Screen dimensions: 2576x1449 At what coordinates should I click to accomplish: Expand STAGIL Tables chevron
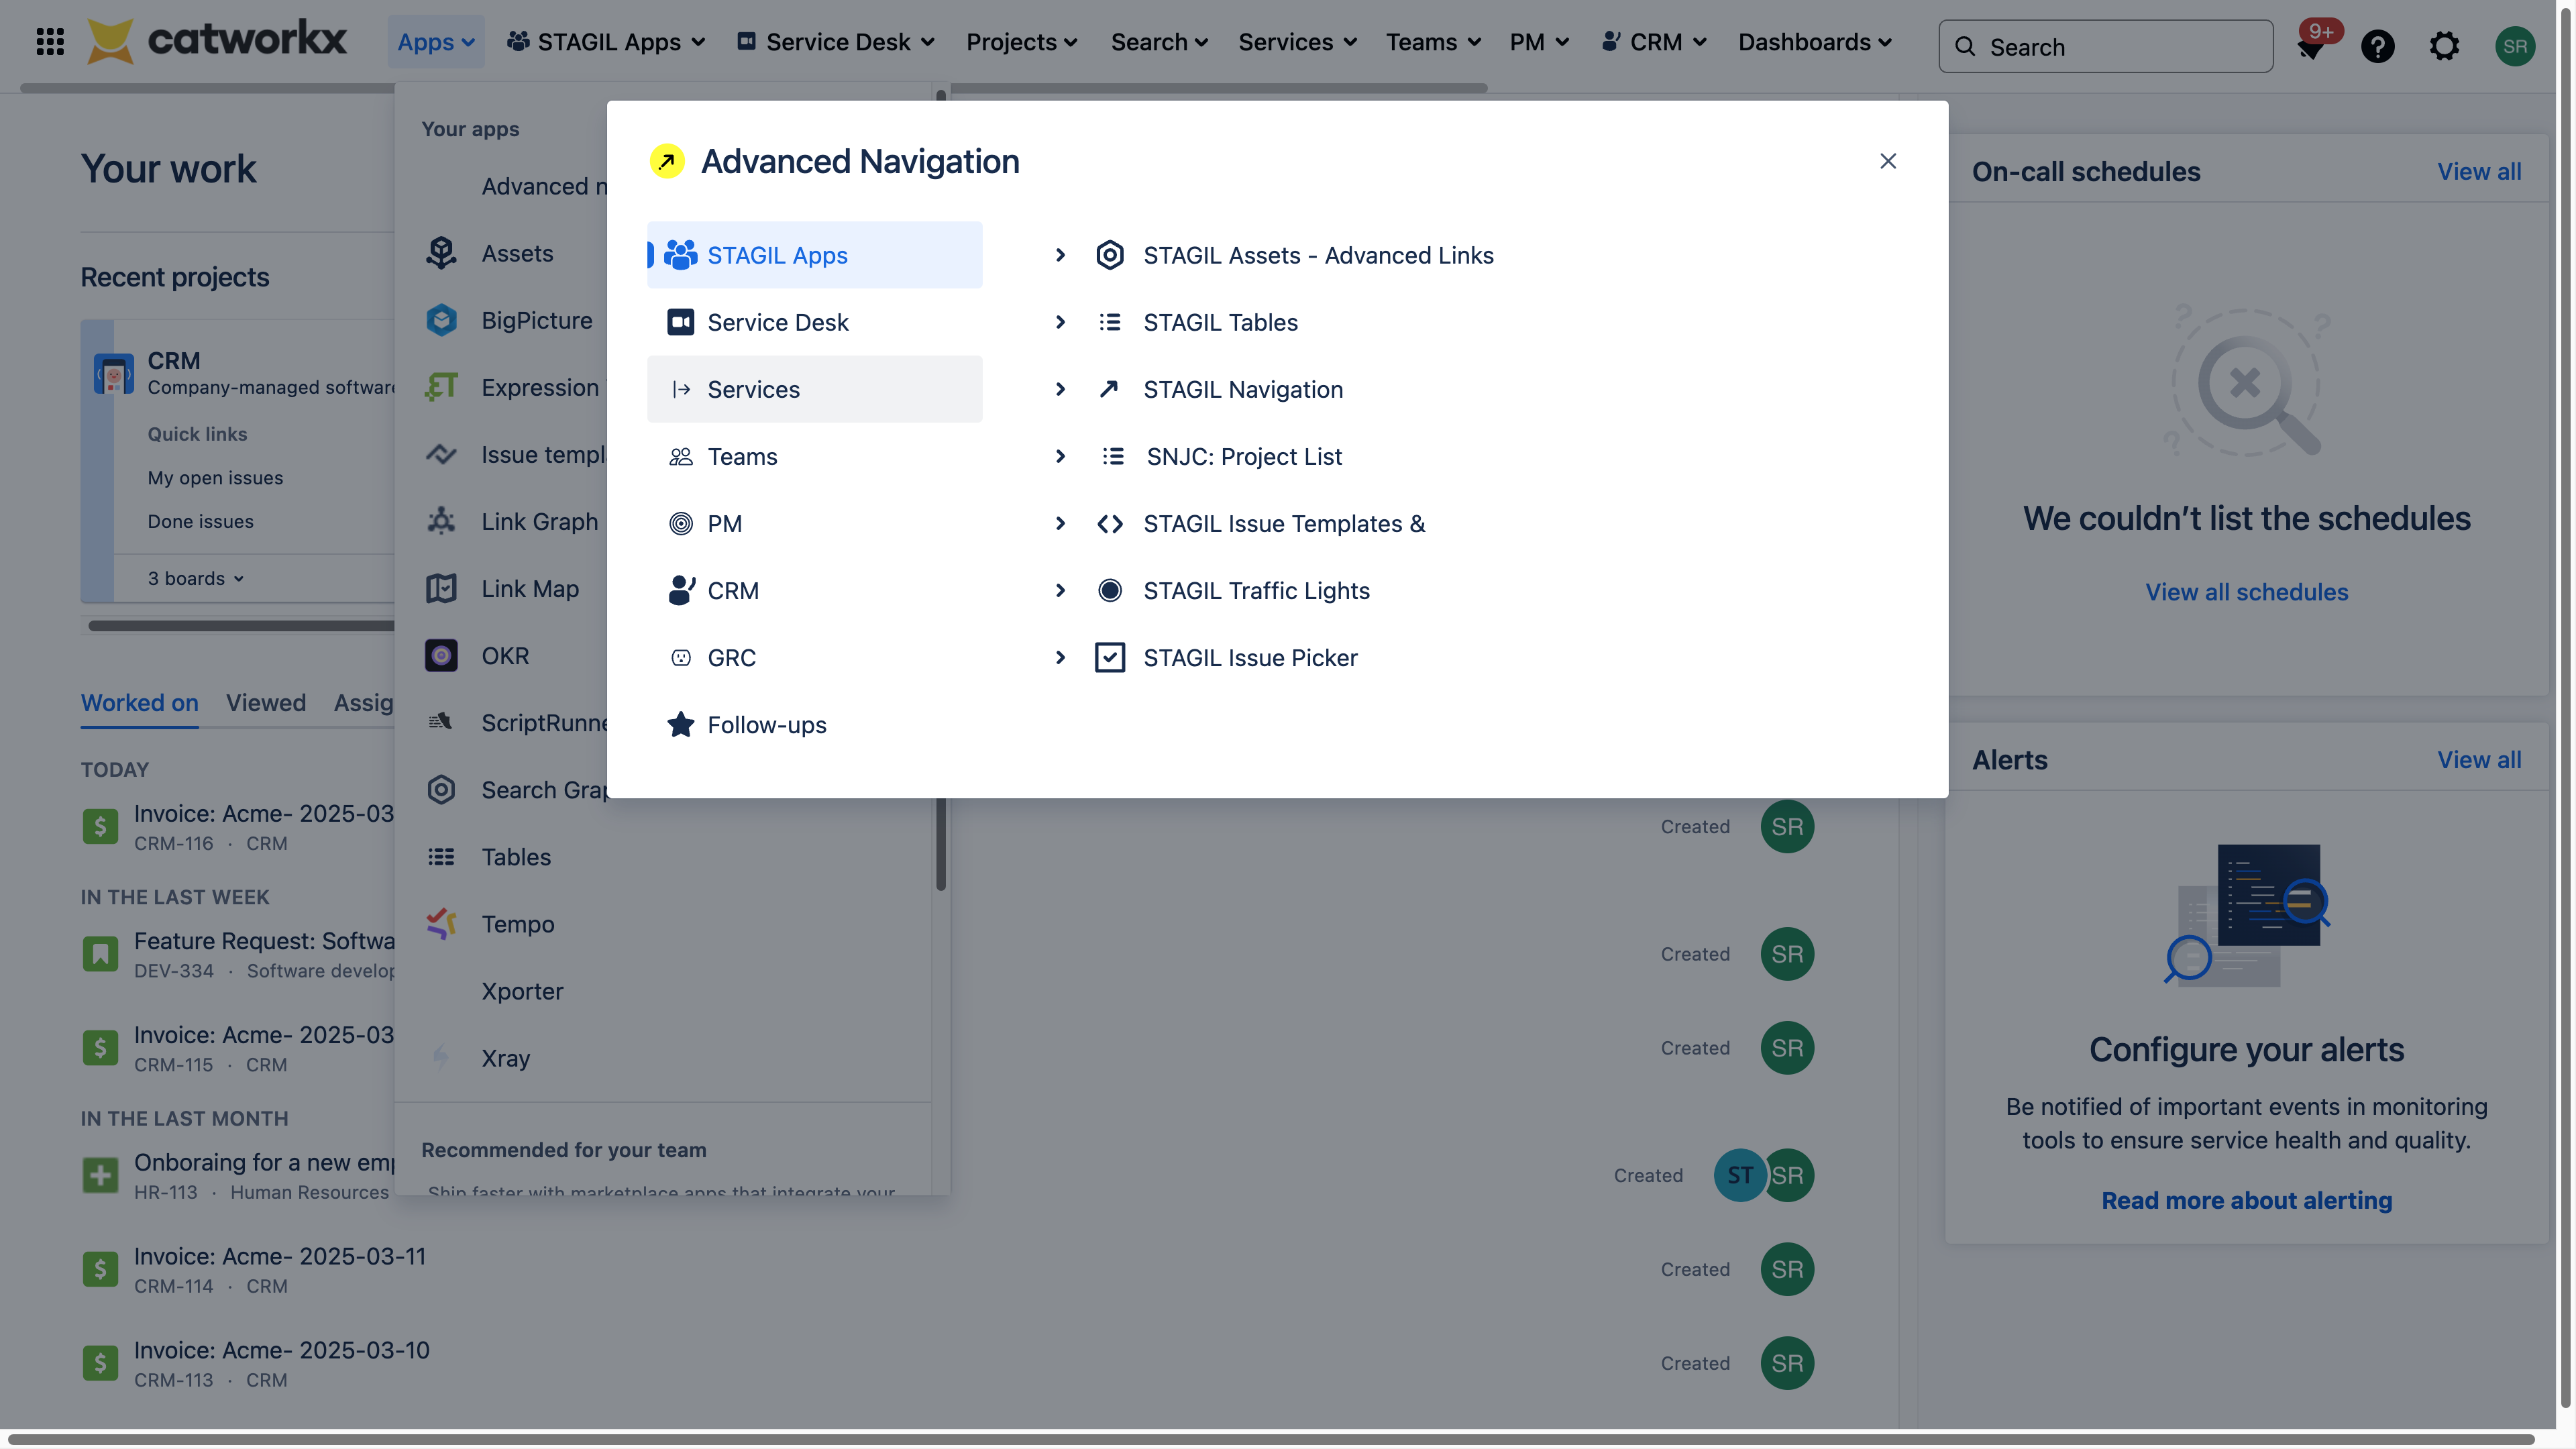point(1060,322)
